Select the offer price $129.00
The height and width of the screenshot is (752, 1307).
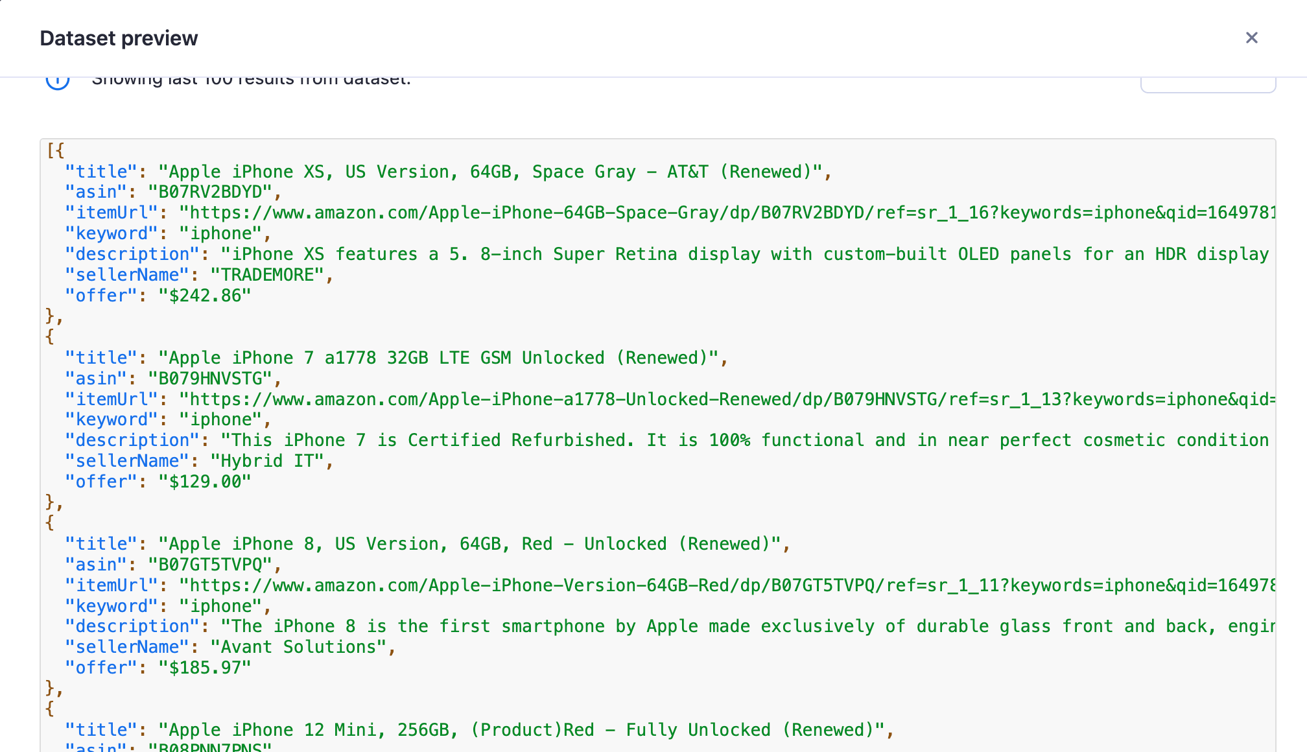(204, 481)
